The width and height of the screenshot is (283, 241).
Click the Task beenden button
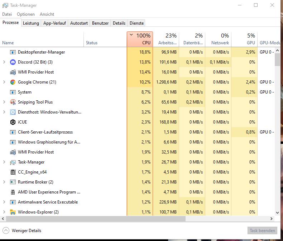tap(262, 231)
